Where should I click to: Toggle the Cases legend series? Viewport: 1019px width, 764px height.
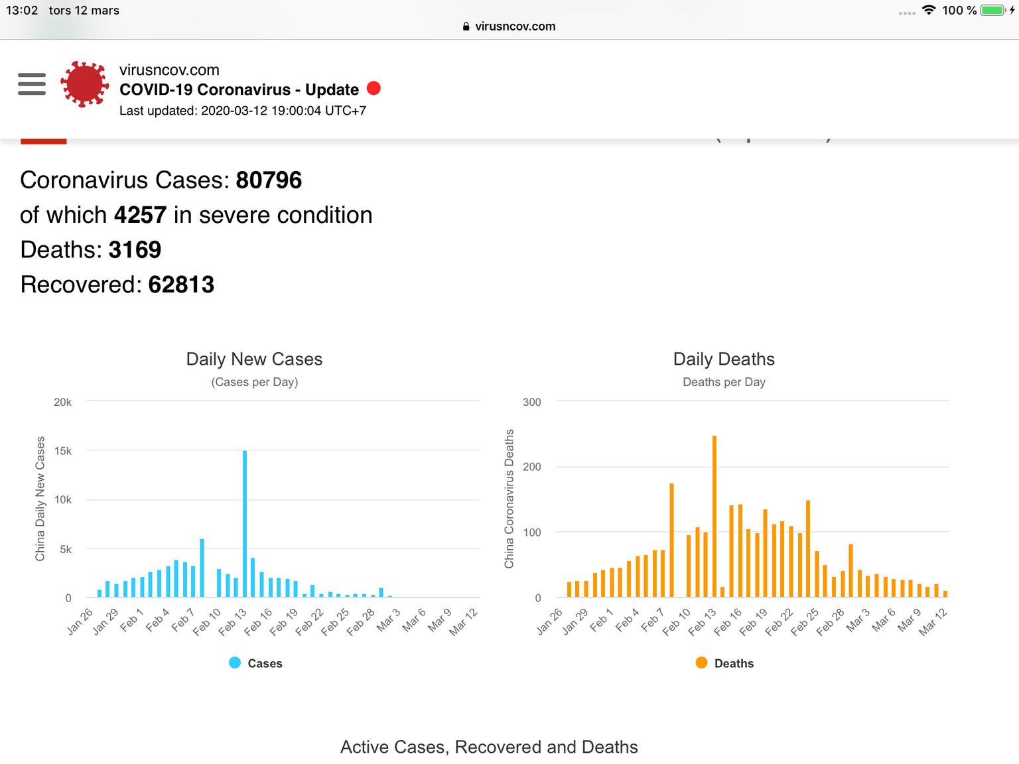255,663
